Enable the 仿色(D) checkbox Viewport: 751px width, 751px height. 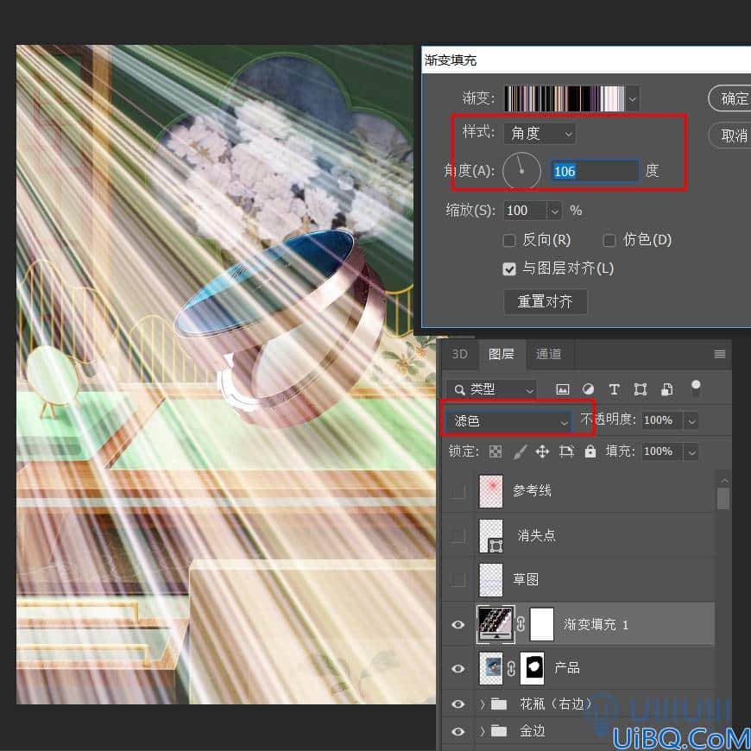[x=609, y=240]
